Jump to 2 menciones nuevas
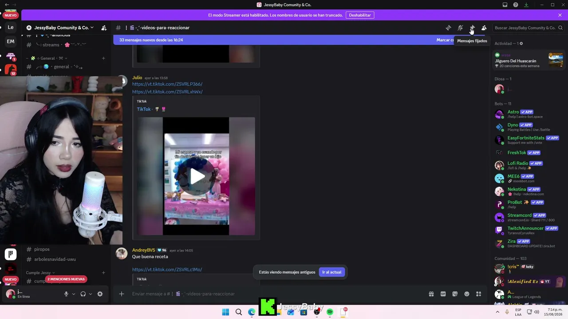The image size is (568, 319). coord(66,279)
